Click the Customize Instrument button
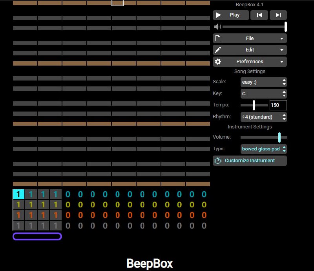 250,161
